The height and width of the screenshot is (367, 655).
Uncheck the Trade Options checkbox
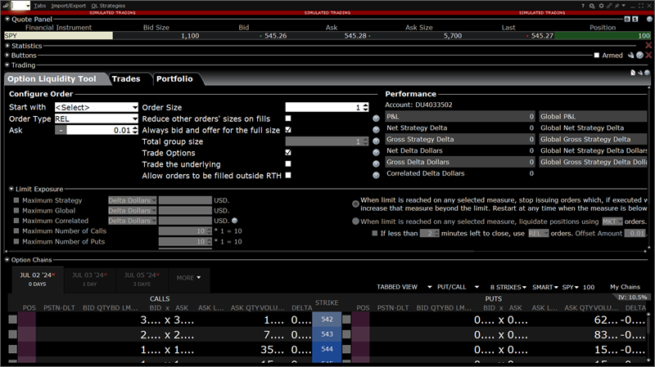pyautogui.click(x=288, y=153)
